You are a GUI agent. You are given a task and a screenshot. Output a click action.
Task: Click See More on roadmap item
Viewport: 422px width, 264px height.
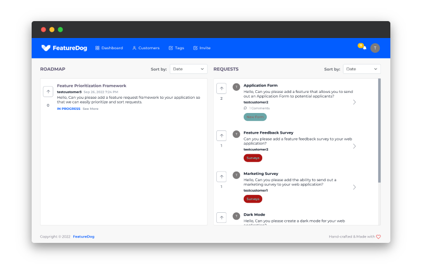[x=90, y=109]
